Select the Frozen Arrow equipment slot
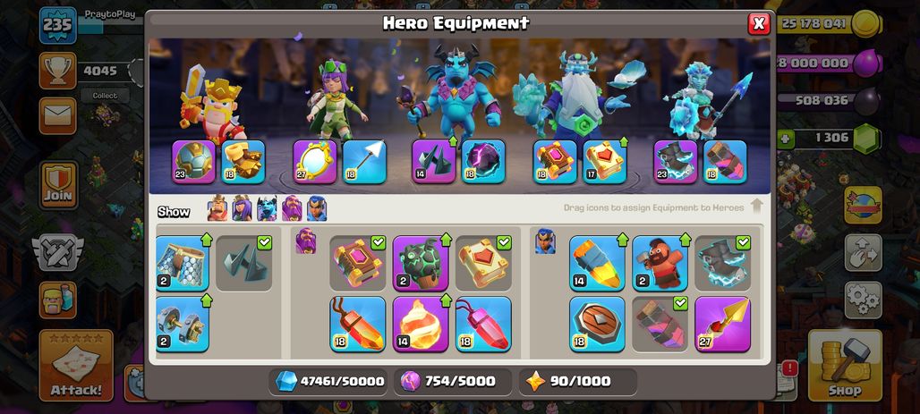The width and height of the screenshot is (920, 414). (x=364, y=161)
